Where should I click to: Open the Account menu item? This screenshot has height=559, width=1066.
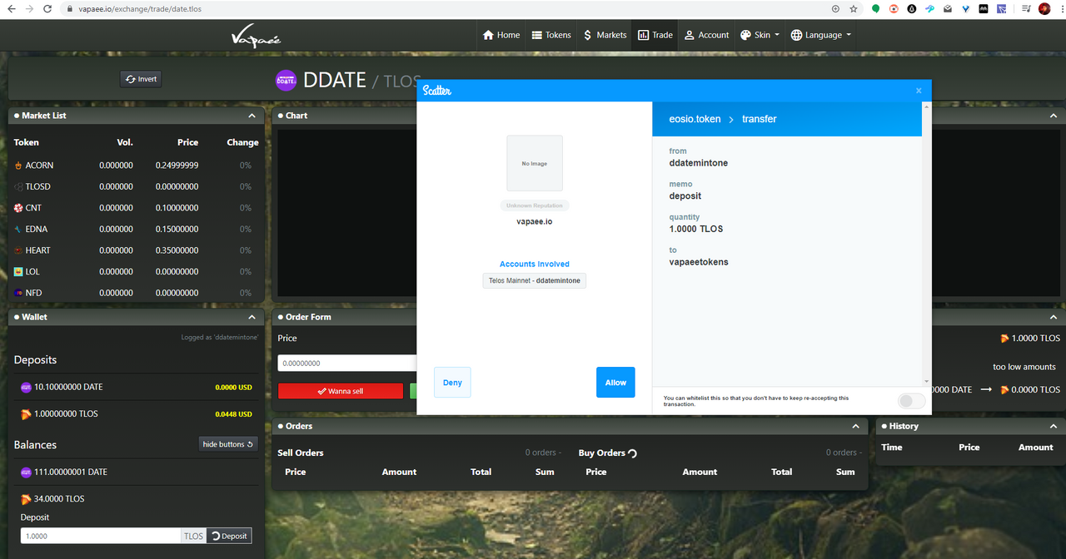(x=706, y=35)
